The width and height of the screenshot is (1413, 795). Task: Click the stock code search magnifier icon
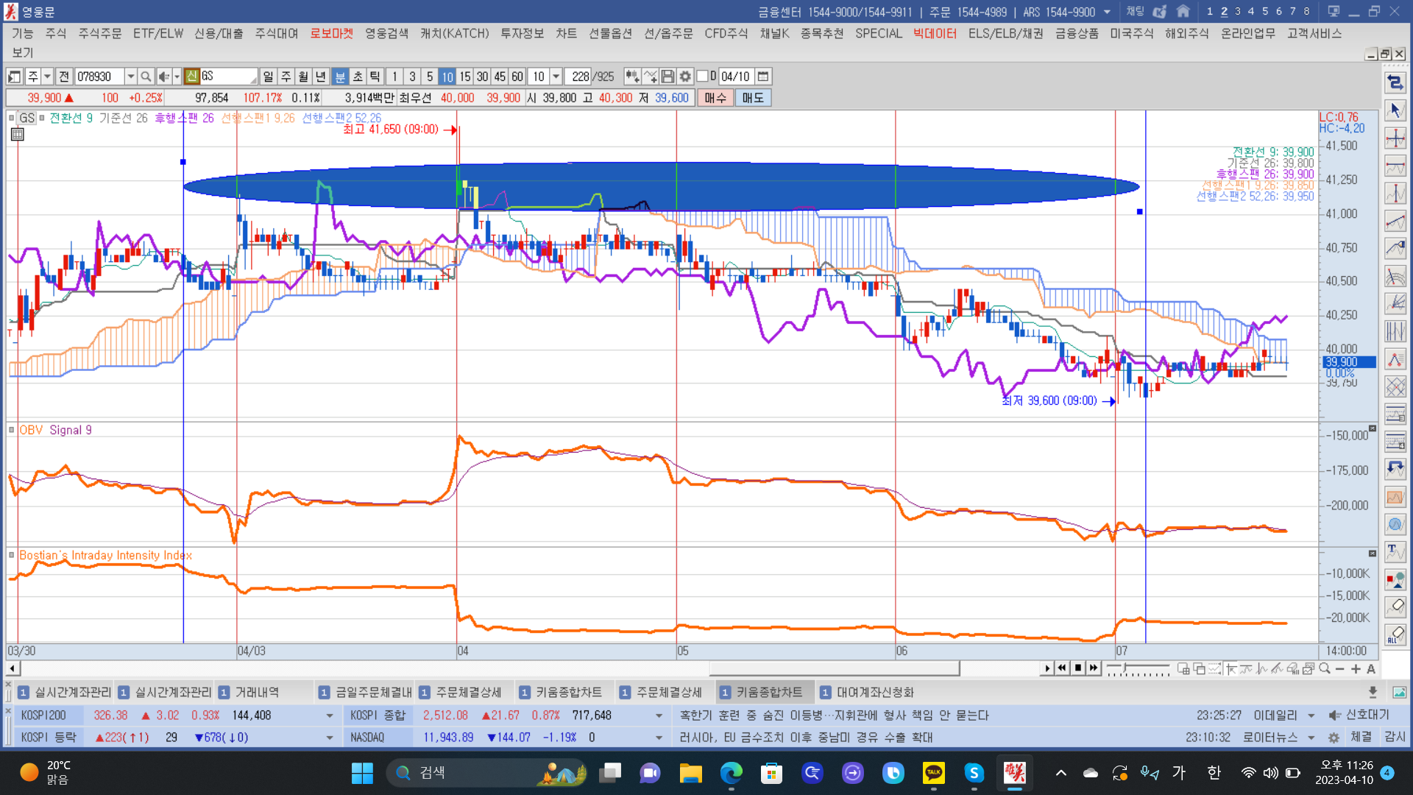click(x=146, y=77)
